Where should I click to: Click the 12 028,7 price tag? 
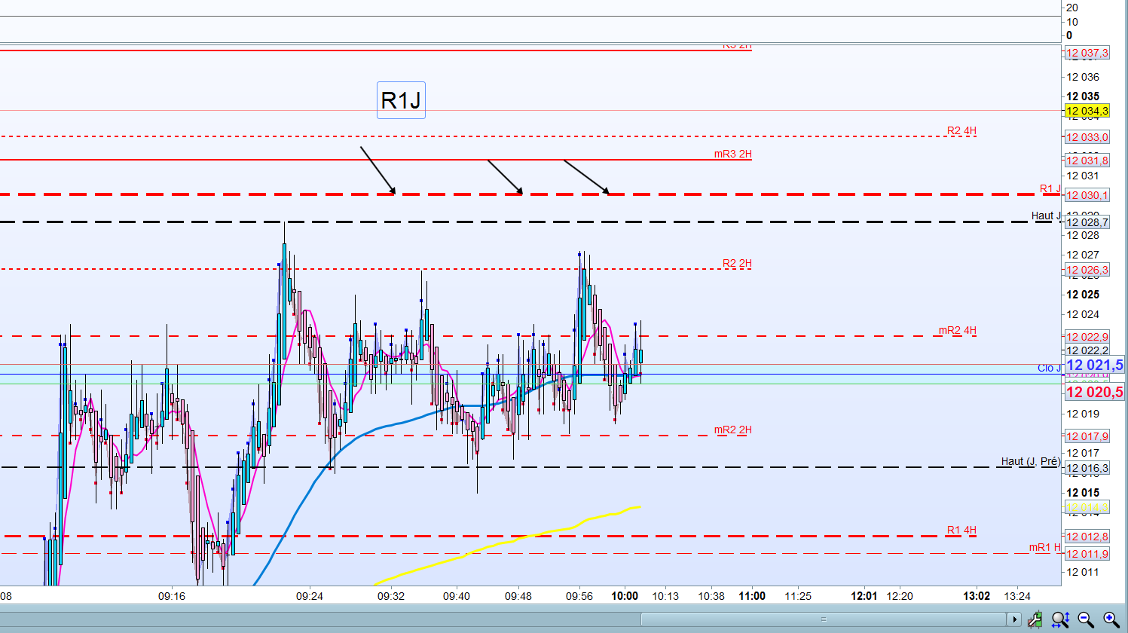[x=1087, y=222]
